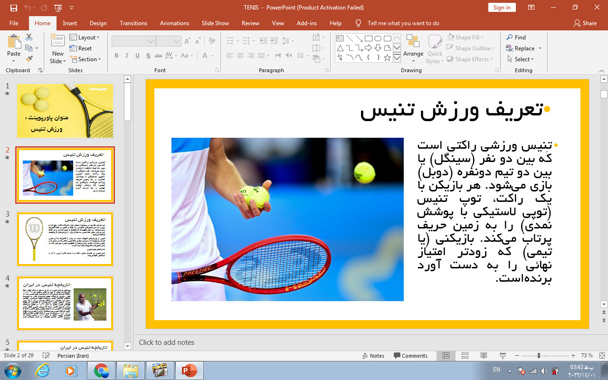Click the Save icon in title bar
Viewport: 608px width, 380px height.
point(13,8)
